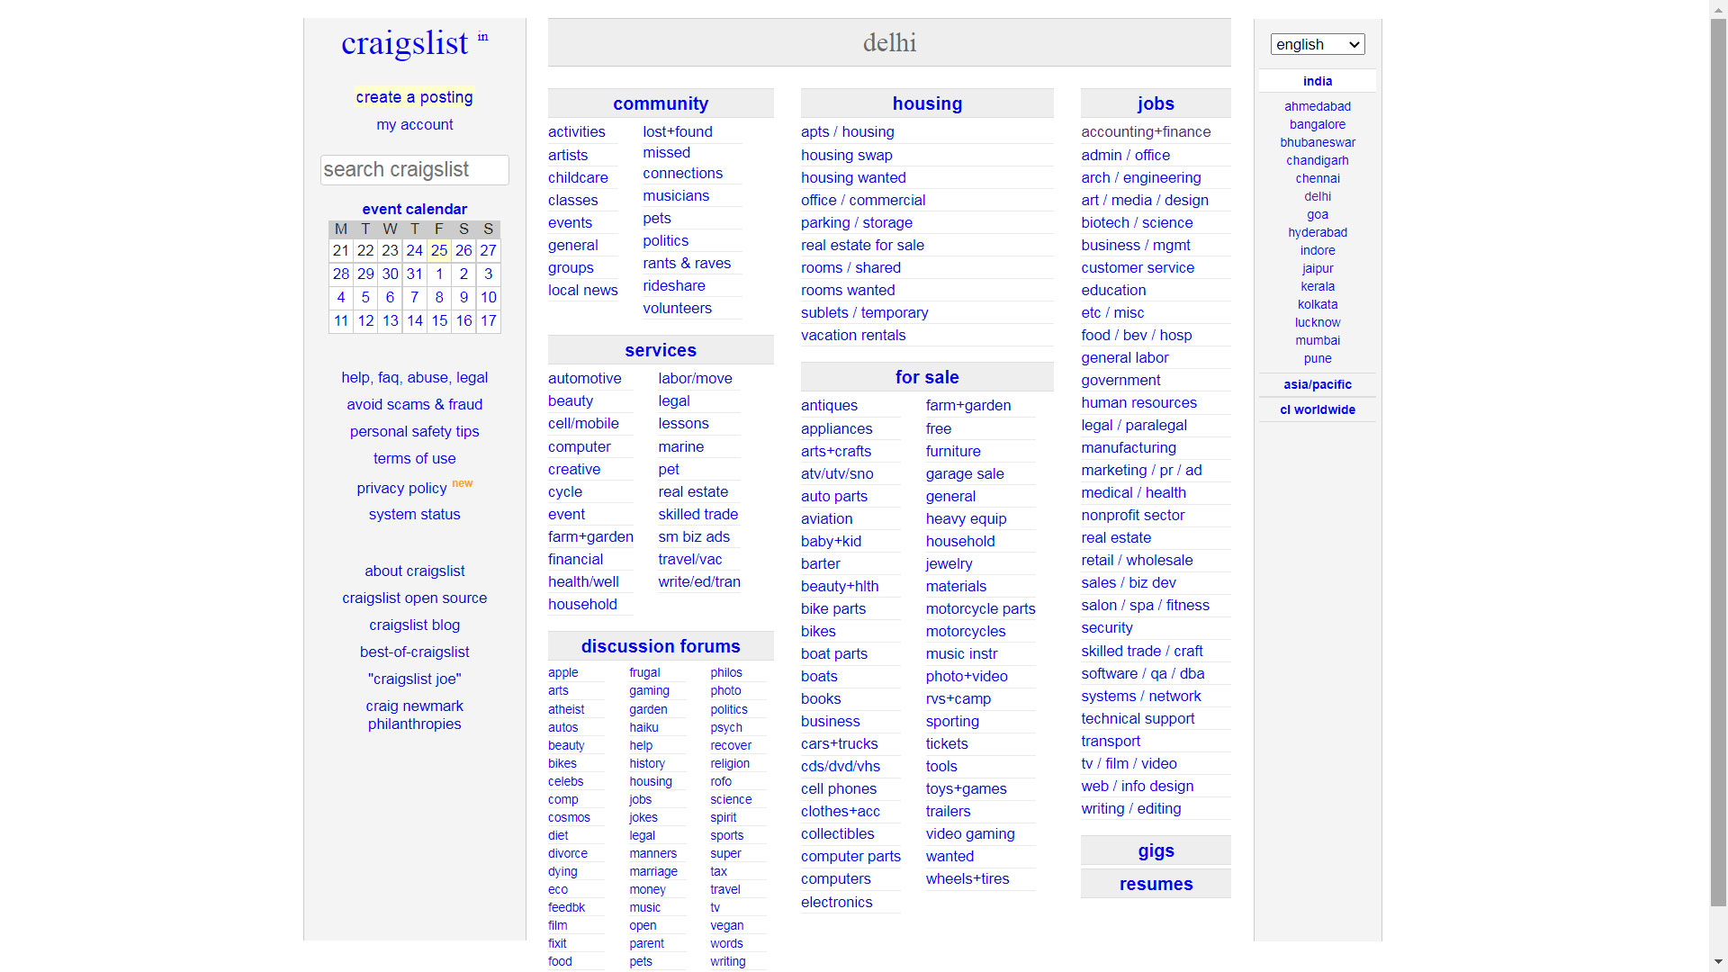The width and height of the screenshot is (1728, 972).
Task: Open best-of-craigslist link
Action: coord(414,652)
